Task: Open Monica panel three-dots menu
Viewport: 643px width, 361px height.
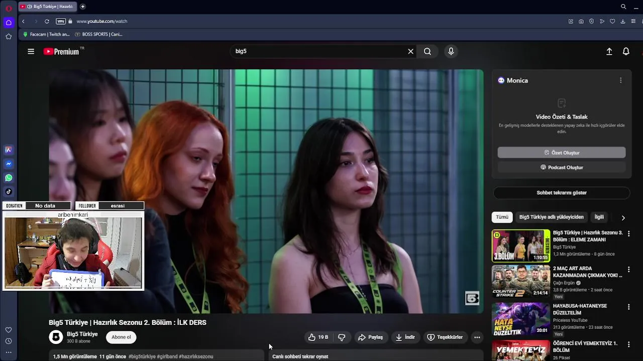Action: (620, 80)
